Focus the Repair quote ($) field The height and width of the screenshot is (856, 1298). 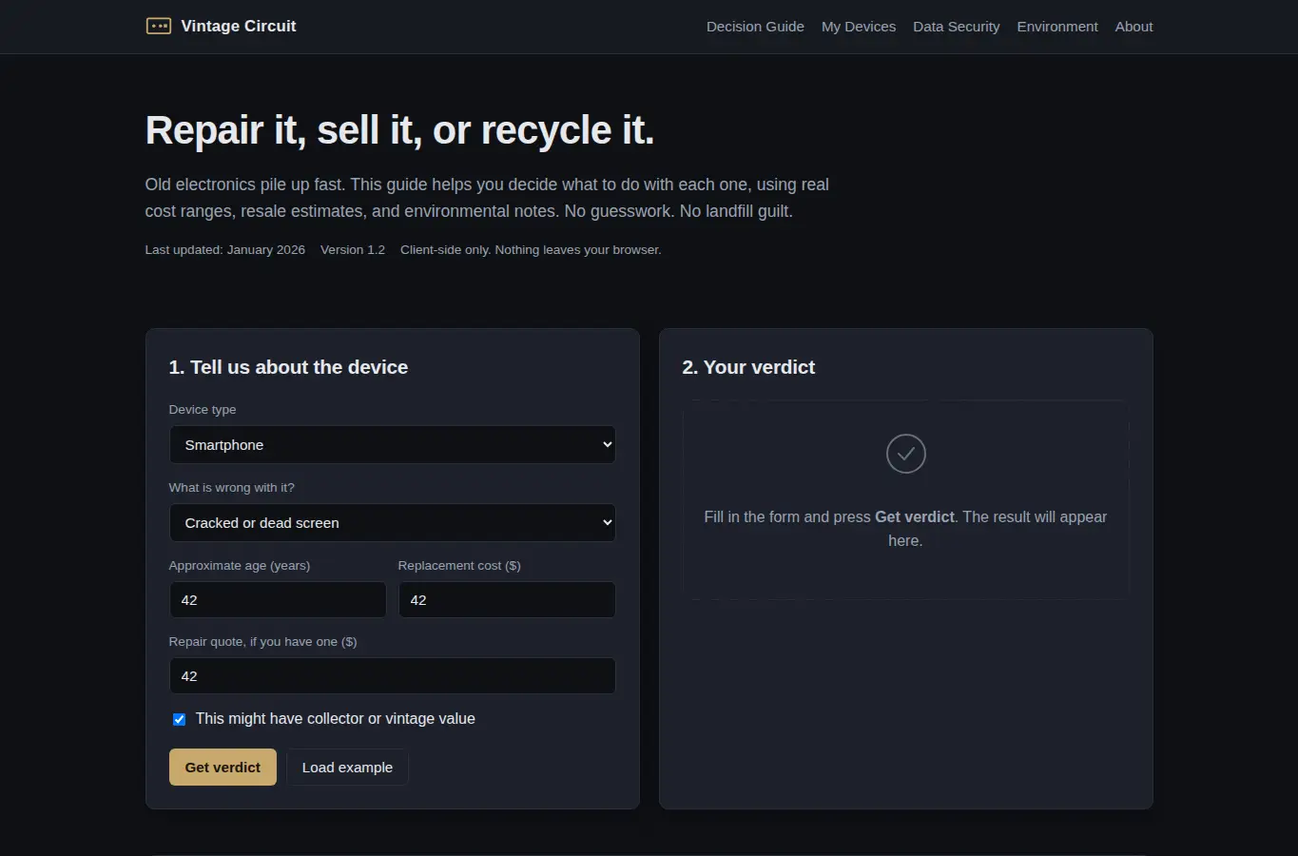click(392, 675)
